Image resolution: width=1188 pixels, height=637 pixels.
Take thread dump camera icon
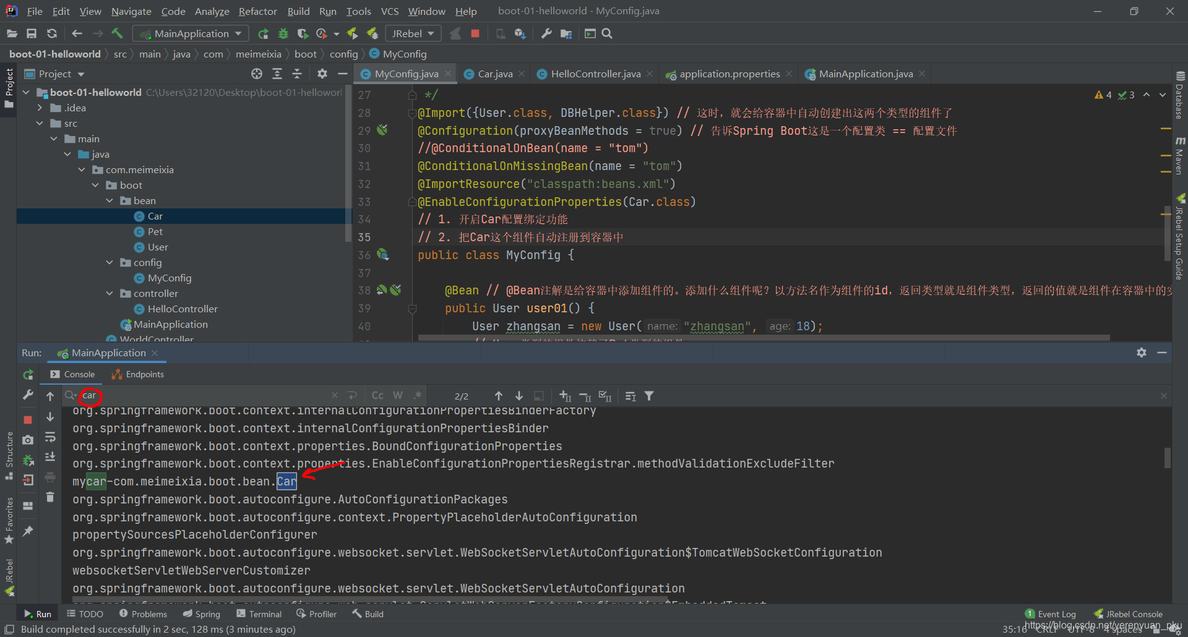pyautogui.click(x=28, y=440)
